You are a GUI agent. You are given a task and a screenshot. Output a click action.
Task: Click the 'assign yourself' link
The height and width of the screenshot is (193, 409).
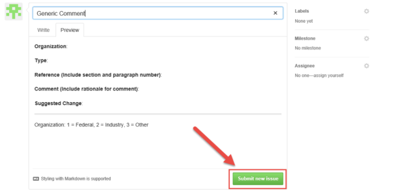pos(328,75)
